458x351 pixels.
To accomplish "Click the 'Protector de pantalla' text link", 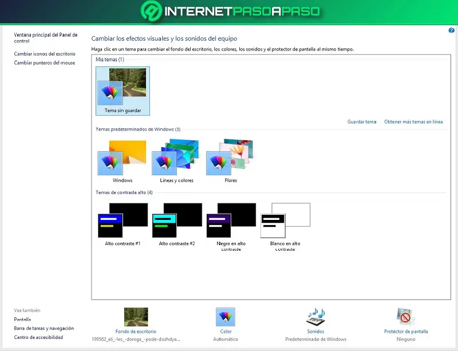I will click(x=406, y=332).
